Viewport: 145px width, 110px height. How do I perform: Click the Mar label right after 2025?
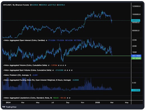[112, 102]
